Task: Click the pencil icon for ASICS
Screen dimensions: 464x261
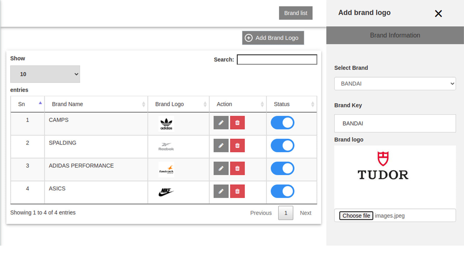Action: [221, 191]
